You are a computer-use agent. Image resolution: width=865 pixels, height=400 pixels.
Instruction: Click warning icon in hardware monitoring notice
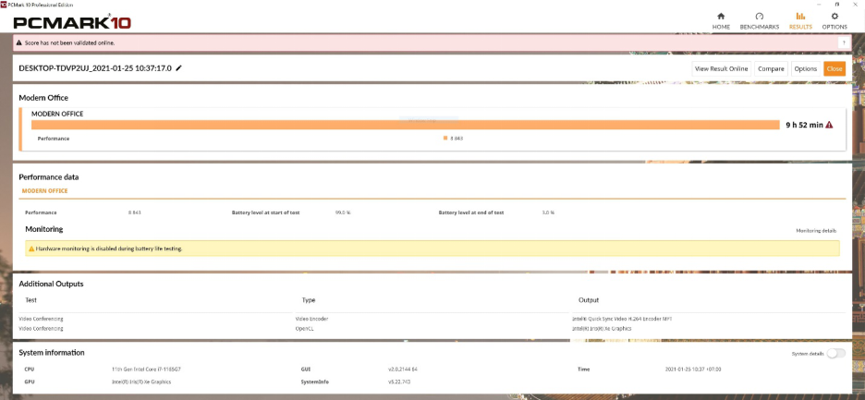point(31,248)
